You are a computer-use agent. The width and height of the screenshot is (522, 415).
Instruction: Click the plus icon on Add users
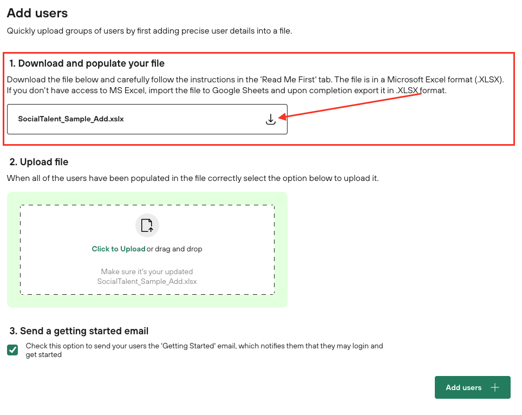pos(494,387)
